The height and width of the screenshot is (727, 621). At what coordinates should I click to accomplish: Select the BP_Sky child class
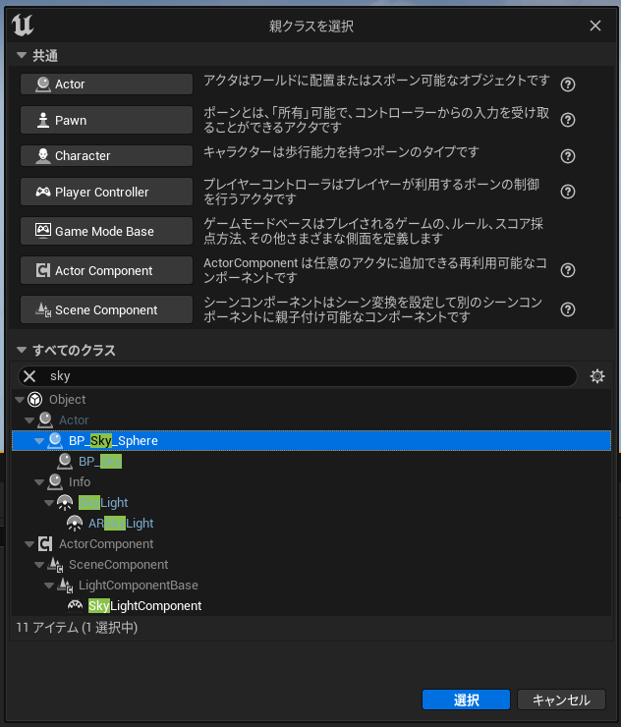point(99,462)
